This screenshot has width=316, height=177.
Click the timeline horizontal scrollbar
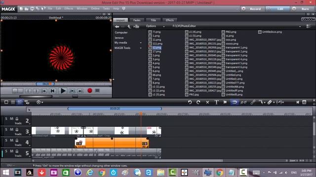160,161
